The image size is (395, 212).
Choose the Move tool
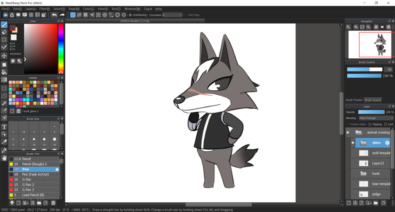point(4,56)
